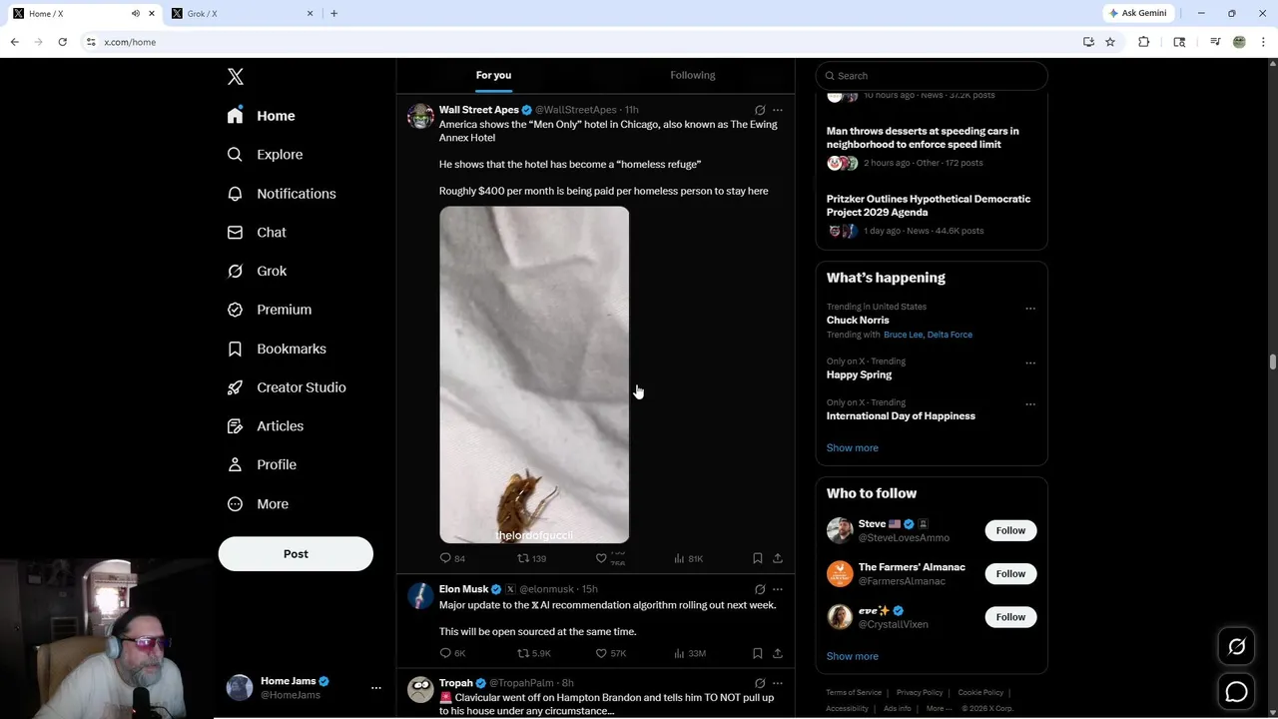The image size is (1278, 719).
Task: Click the X logo in sidebar
Action: tap(236, 77)
